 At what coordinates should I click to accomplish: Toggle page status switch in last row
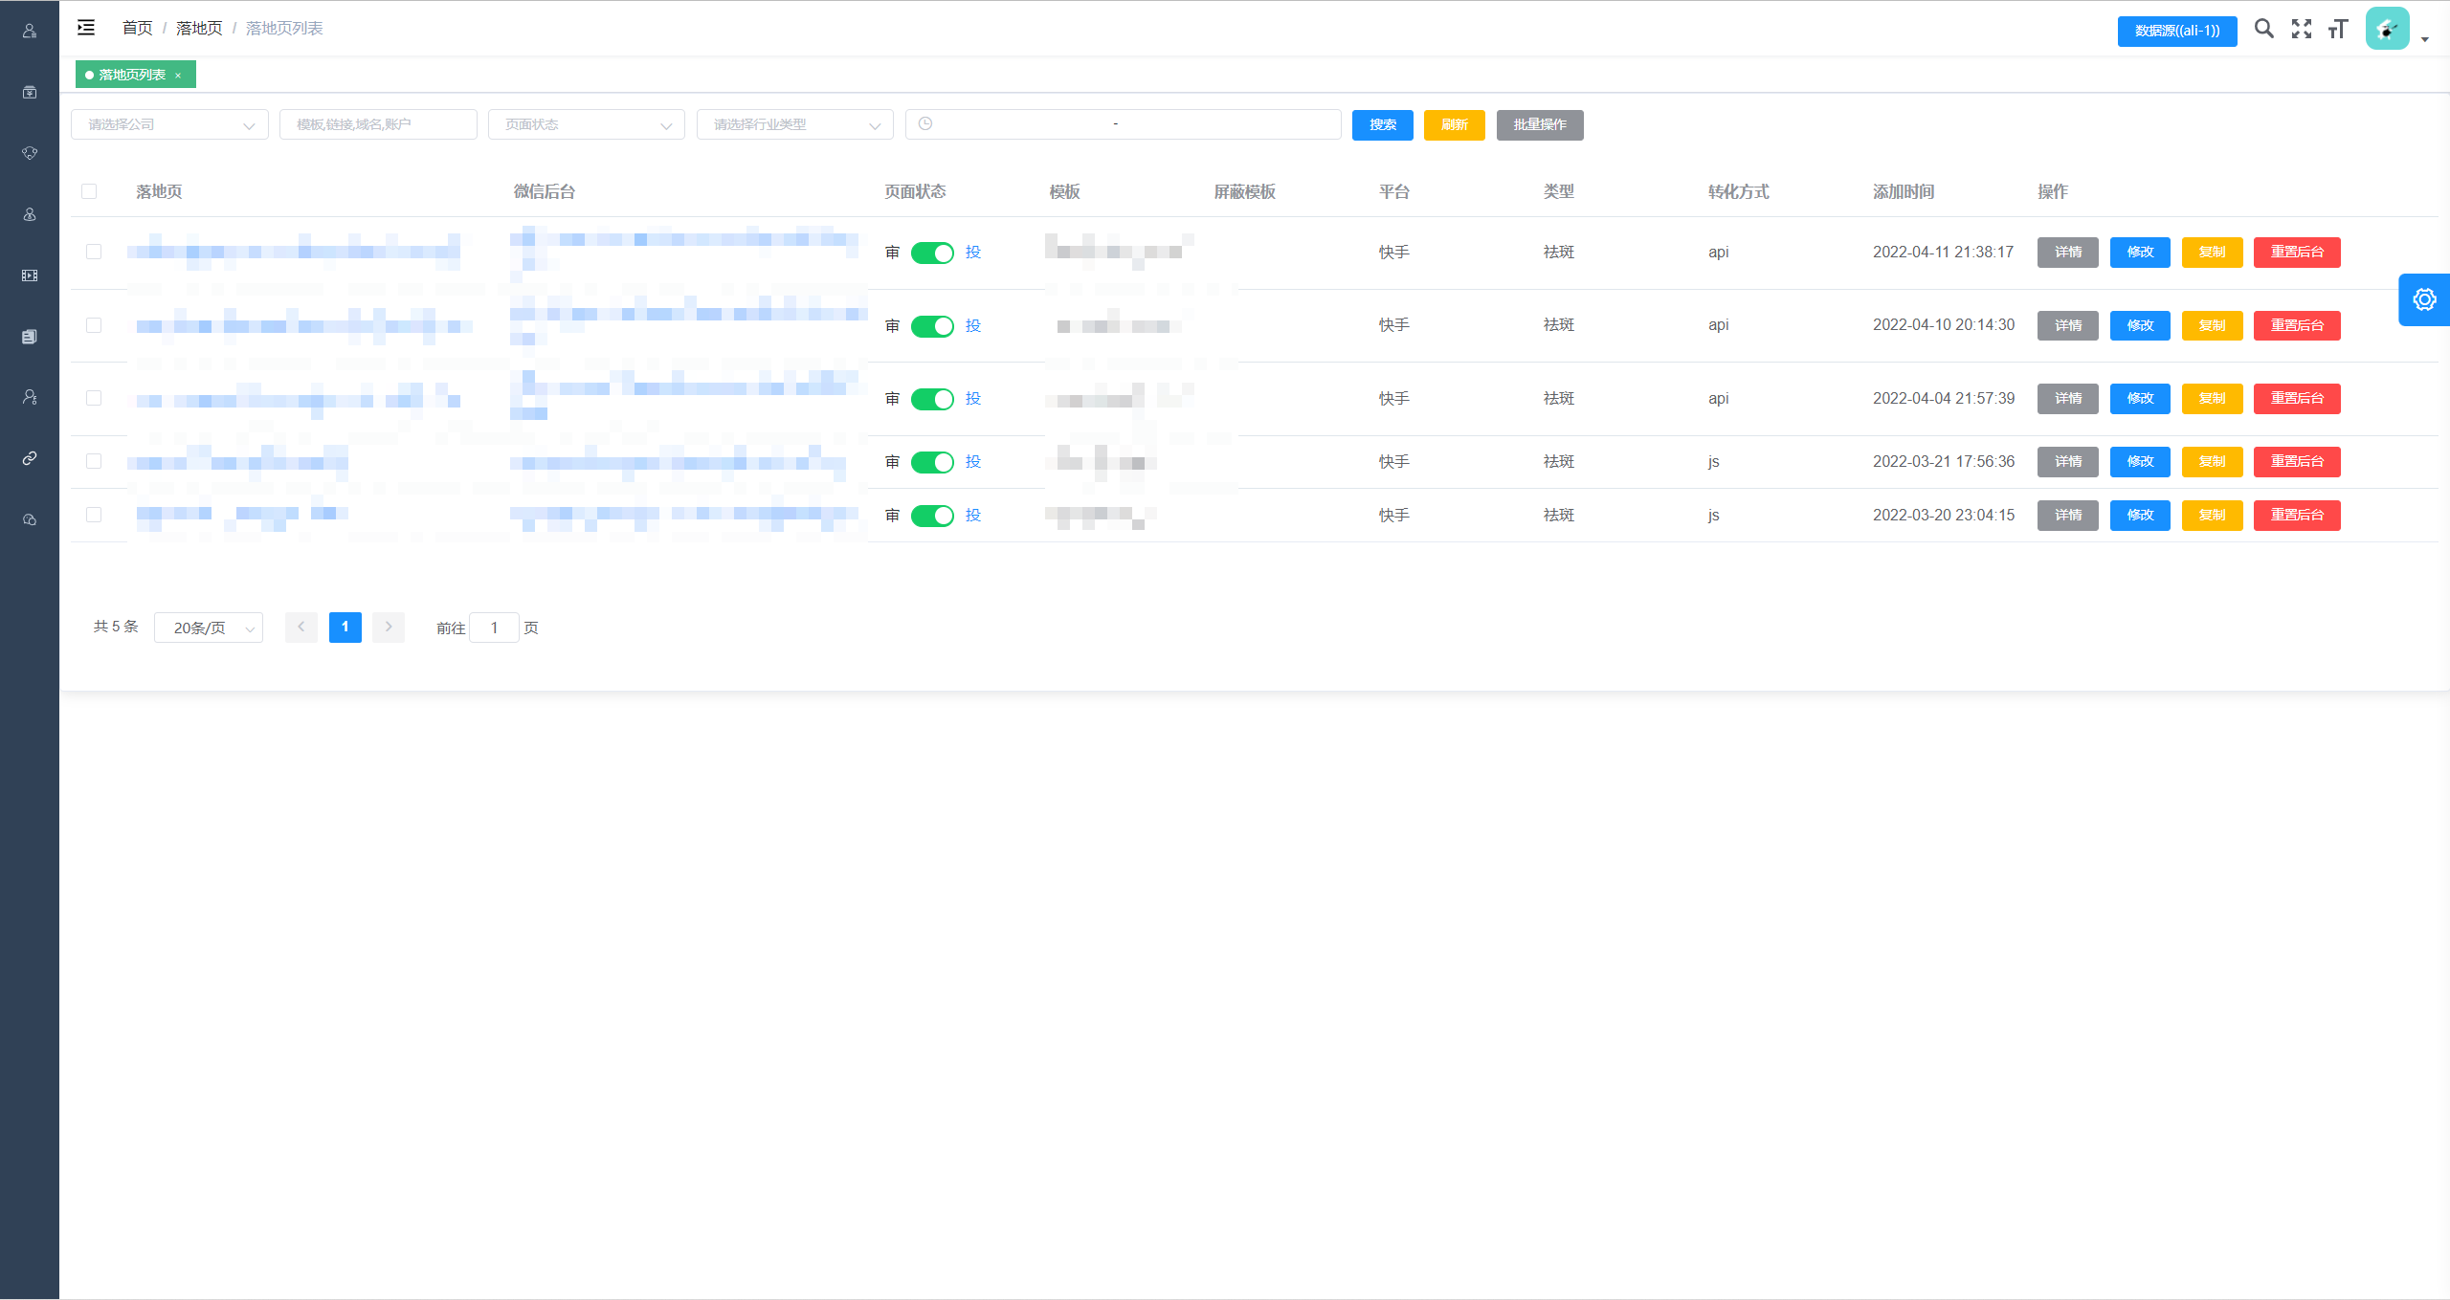point(932,516)
